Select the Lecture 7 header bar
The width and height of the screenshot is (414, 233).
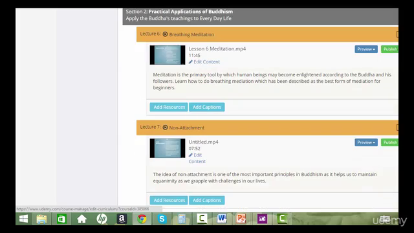pyautogui.click(x=267, y=128)
